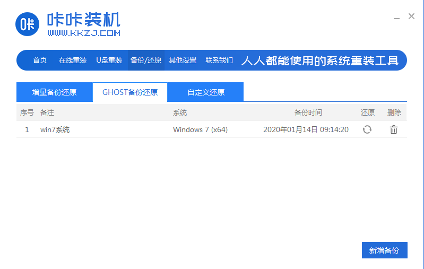Click the 咔咔装机 title text
The height and width of the screenshot is (269, 424).
pos(83,20)
